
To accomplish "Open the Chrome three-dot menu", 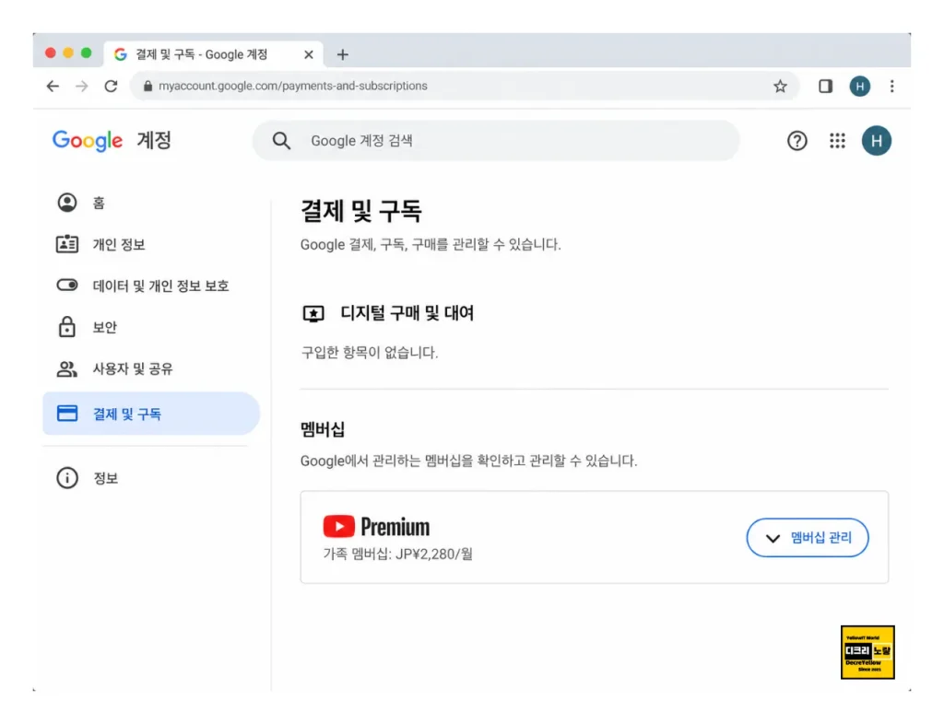I will [x=891, y=86].
